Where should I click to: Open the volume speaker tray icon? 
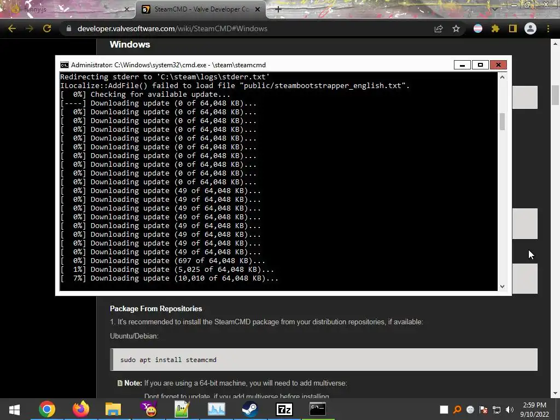510,410
